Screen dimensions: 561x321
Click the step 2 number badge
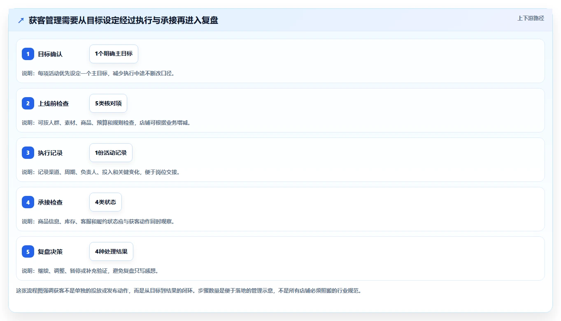tap(28, 103)
